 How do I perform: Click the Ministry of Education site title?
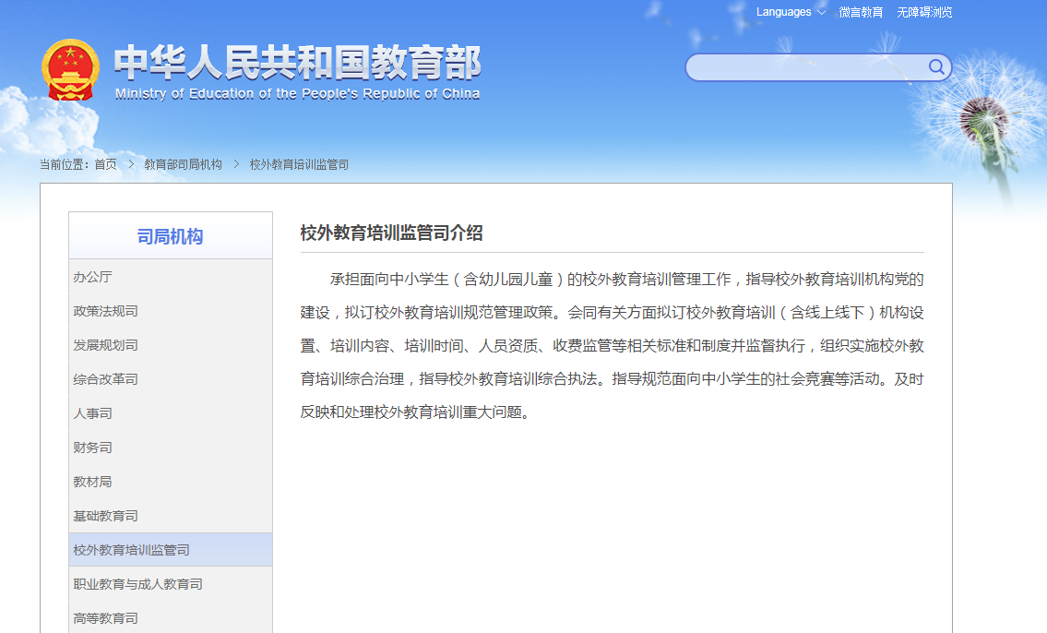pos(297,70)
